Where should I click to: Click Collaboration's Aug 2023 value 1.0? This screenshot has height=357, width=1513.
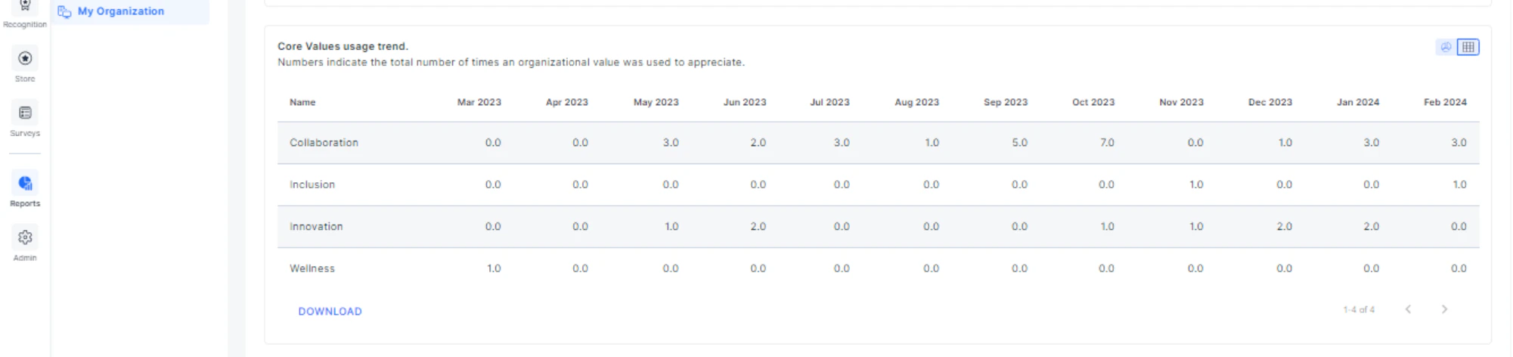click(932, 142)
